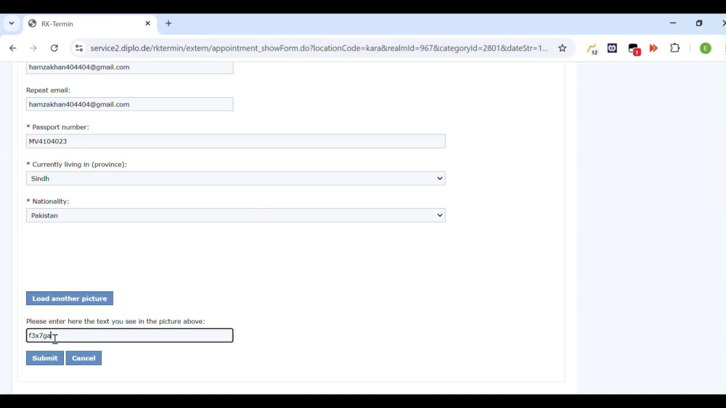
Task: Click the Nationality label
Action: [48, 201]
